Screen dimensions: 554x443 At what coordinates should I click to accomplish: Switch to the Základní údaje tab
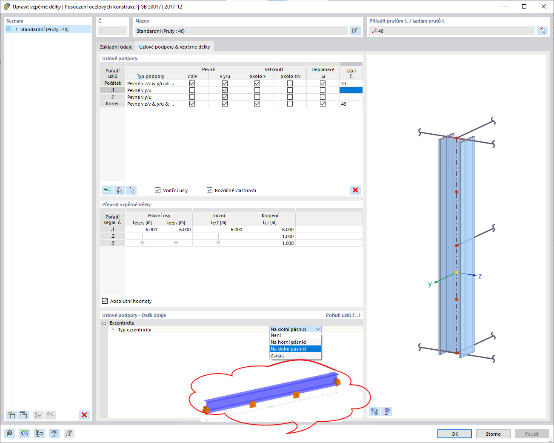(x=116, y=47)
